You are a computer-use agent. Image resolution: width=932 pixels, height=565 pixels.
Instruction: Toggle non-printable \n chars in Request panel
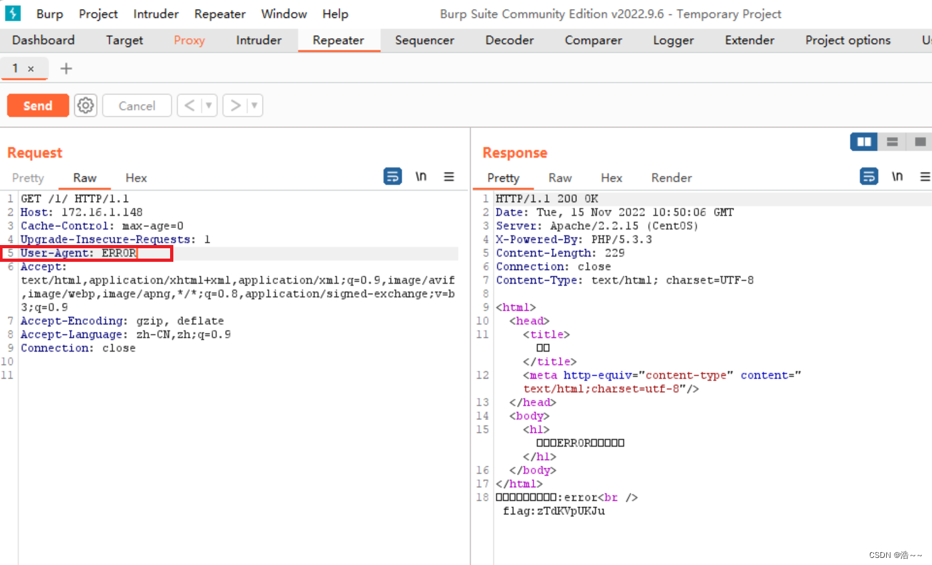pos(421,176)
